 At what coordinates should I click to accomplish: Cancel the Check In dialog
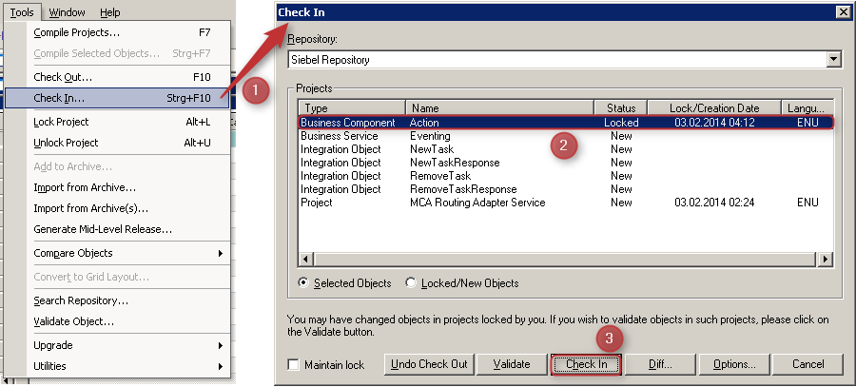coord(807,364)
